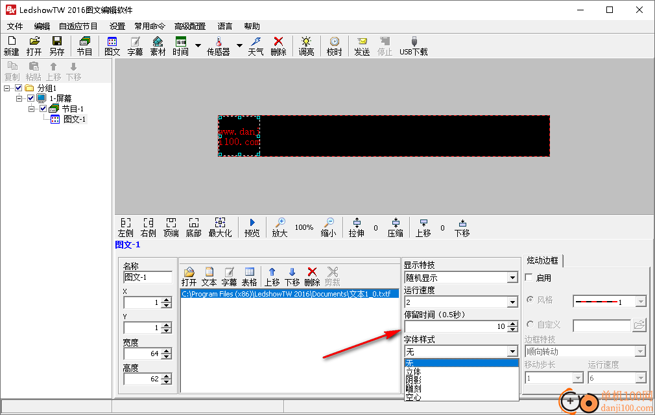Switch to 炫动边框 tab

(x=542, y=261)
